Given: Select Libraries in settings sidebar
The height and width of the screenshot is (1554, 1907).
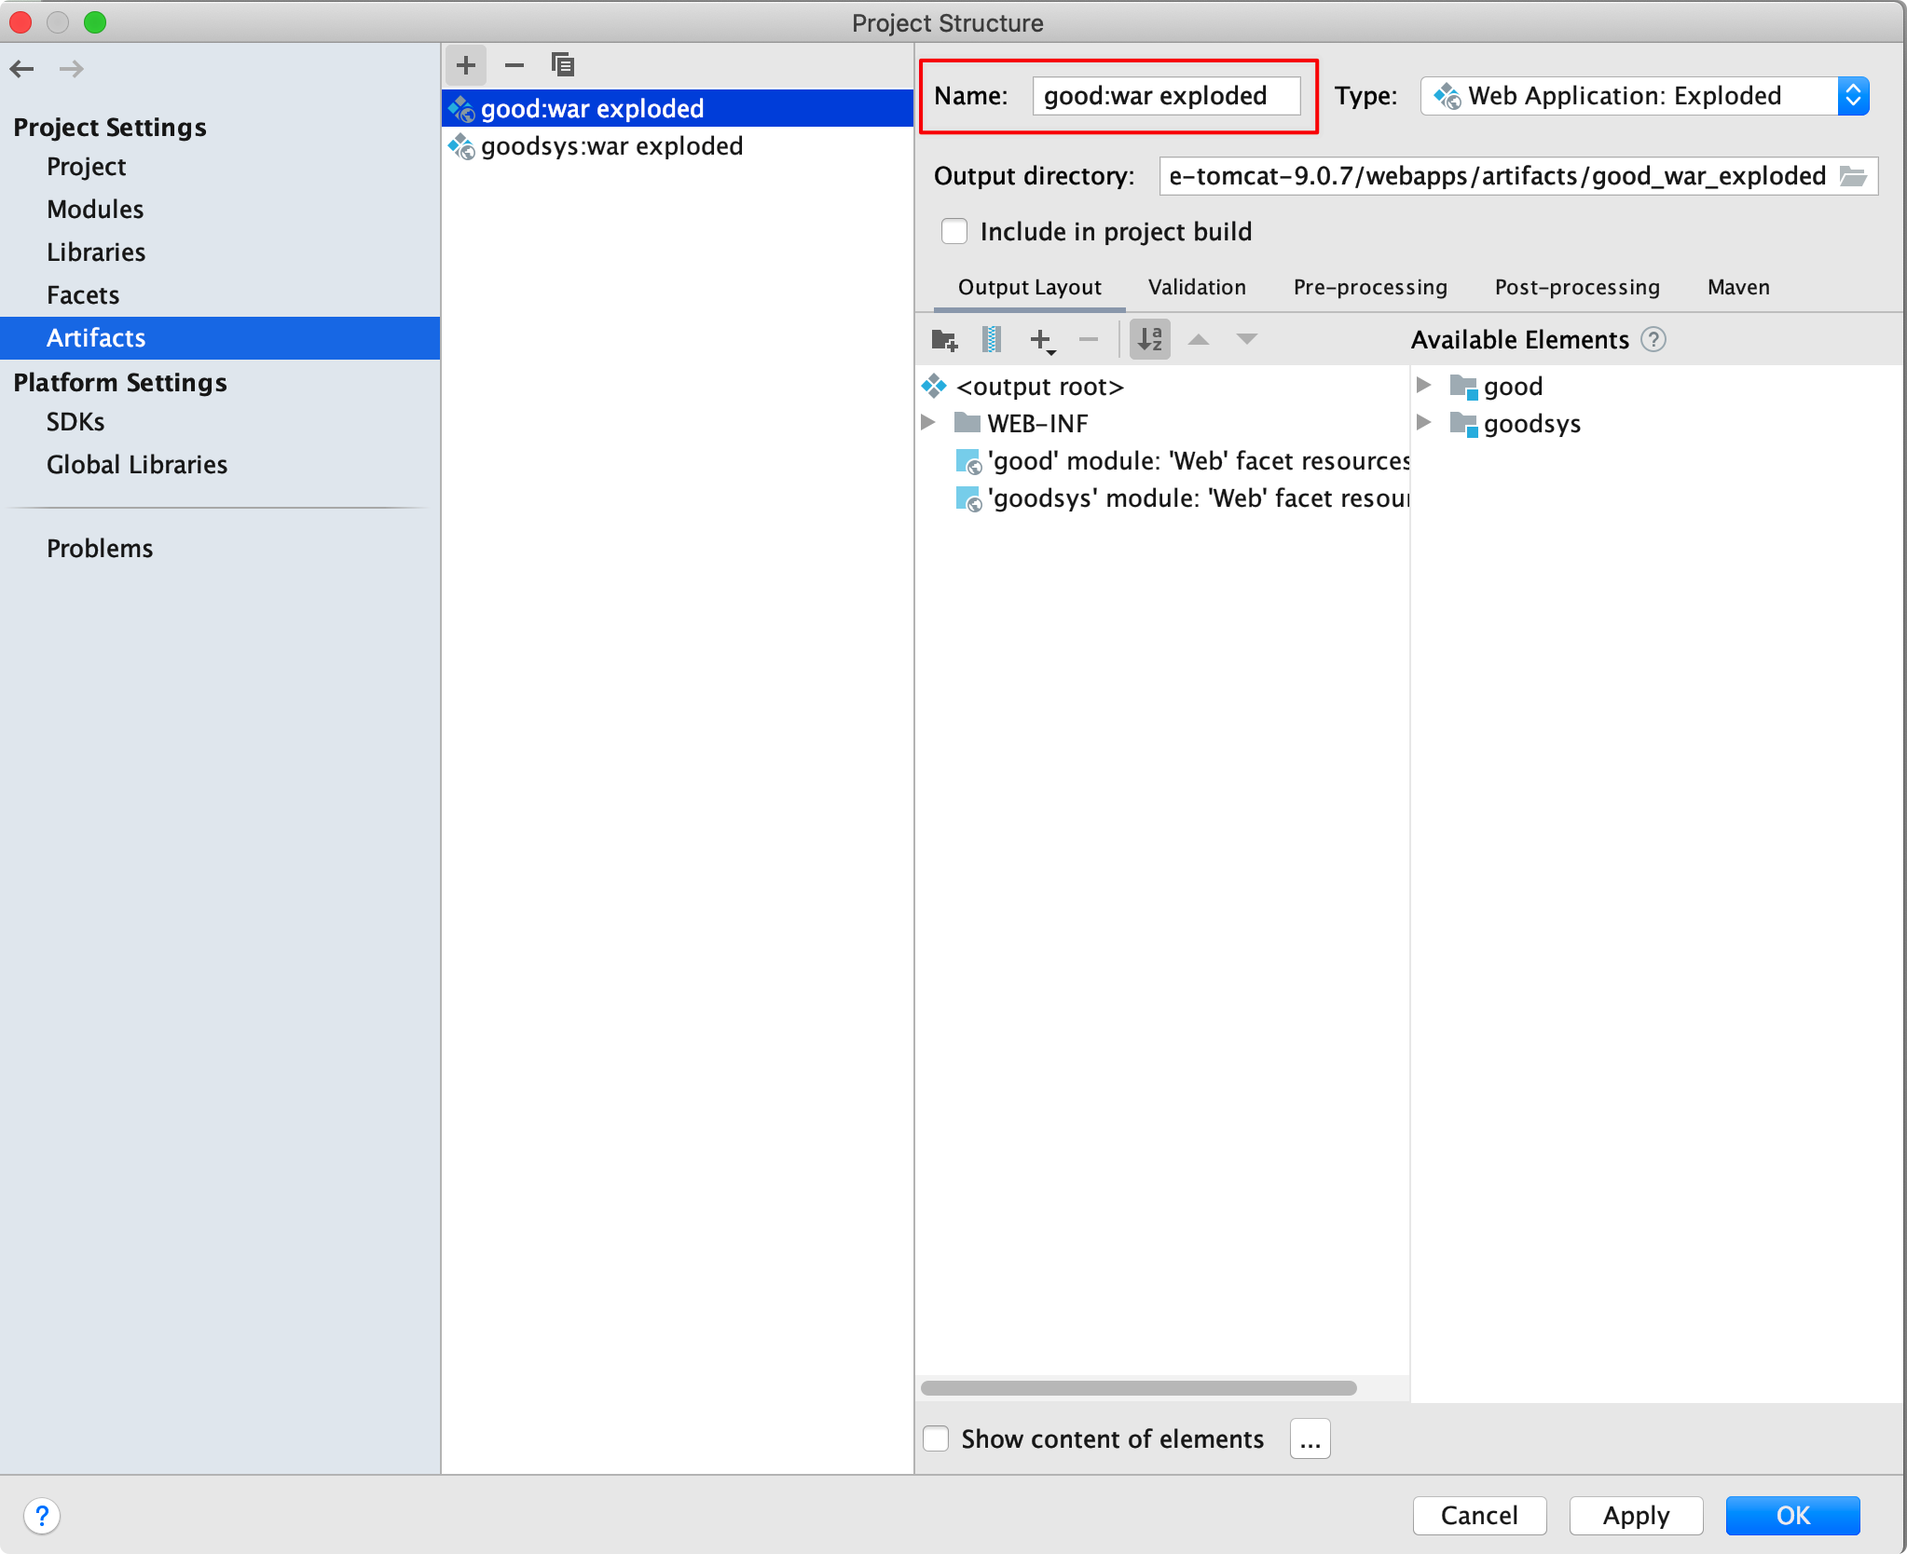Looking at the screenshot, I should (x=96, y=252).
